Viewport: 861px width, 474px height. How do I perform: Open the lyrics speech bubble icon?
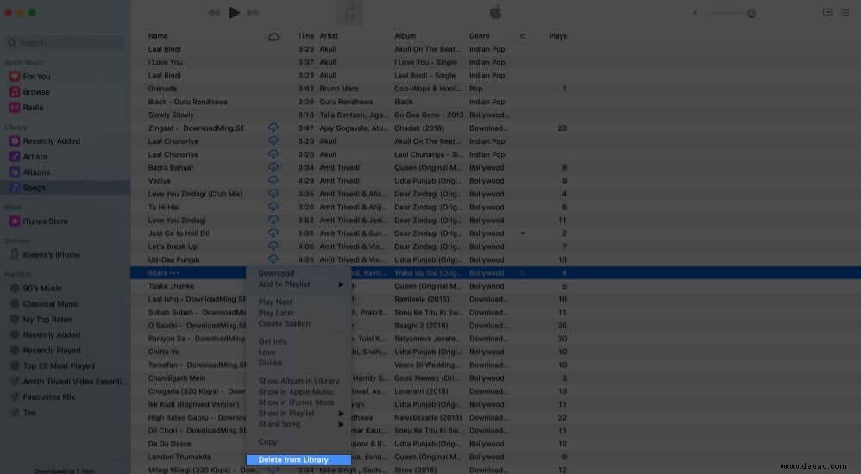pos(827,13)
